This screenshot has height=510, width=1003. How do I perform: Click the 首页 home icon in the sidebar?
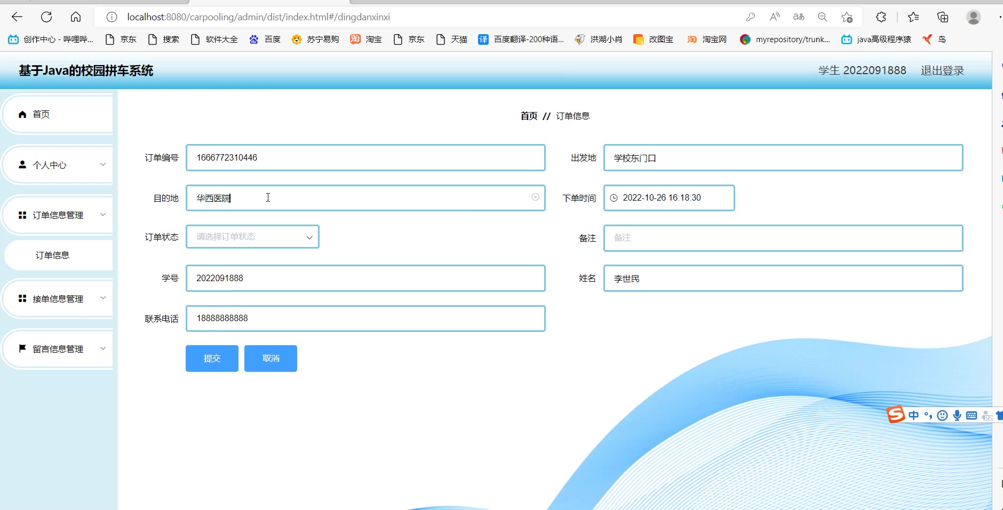pyautogui.click(x=22, y=114)
